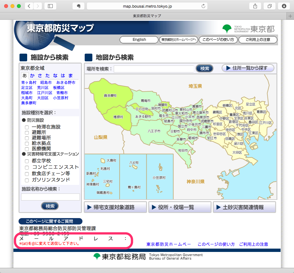Click the 施設名称から検索 text field
Image resolution: width=294 pixels, height=273 pixels.
50,197
